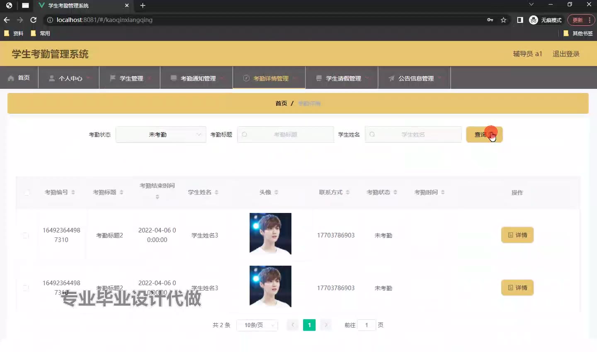This screenshot has height=352, width=597.
Task: Open a new browser tab
Action: 143,5
